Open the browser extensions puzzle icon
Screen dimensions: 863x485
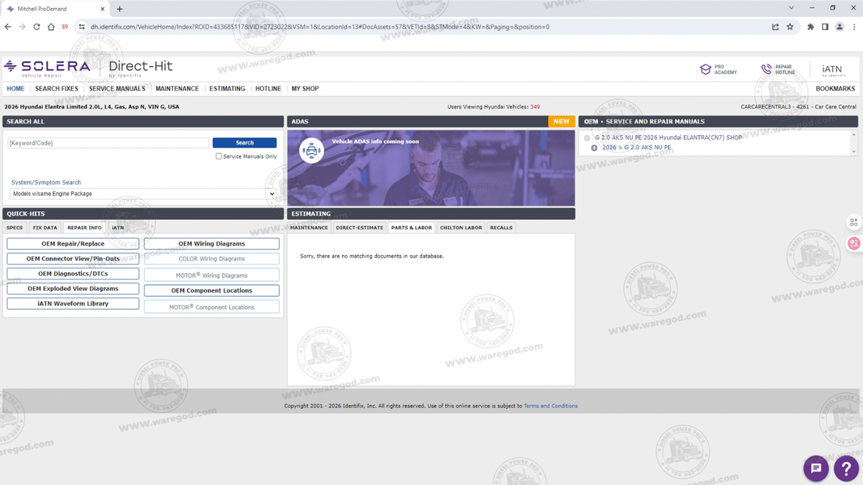point(811,27)
